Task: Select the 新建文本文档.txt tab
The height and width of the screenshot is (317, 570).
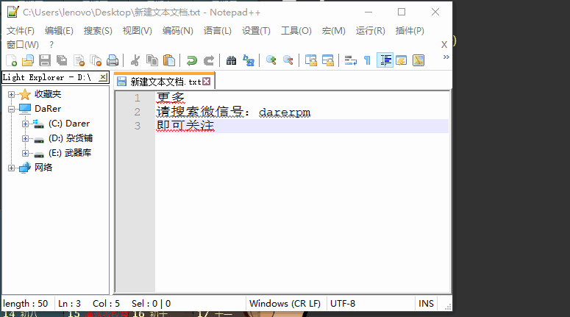Action: 164,82
